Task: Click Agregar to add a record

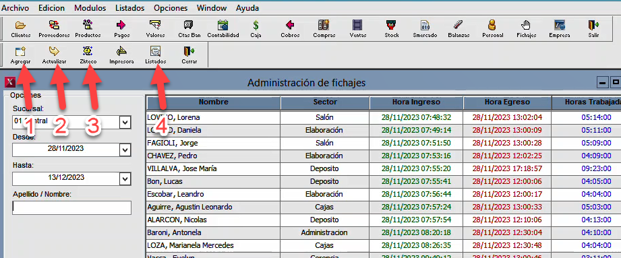Action: pos(21,55)
